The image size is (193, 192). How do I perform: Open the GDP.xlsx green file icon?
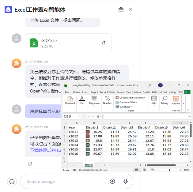pos(34,43)
